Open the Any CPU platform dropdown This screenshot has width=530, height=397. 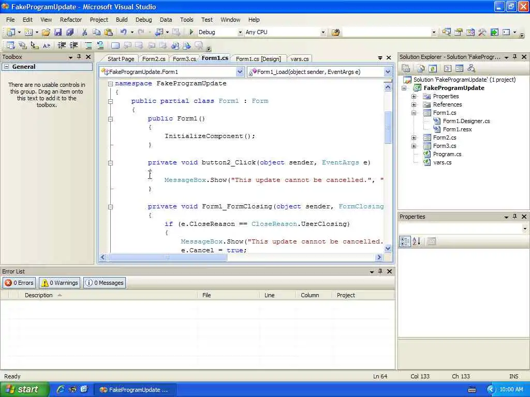323,32
